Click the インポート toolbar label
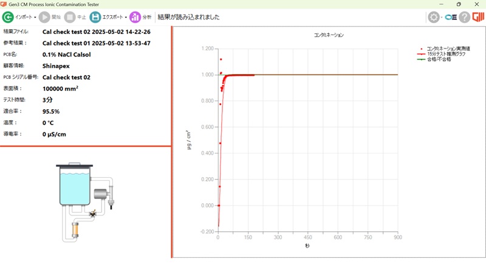Viewport: 486px width, 273px height. click(x=23, y=18)
